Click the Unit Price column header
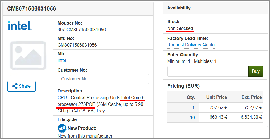 tap(217, 97)
